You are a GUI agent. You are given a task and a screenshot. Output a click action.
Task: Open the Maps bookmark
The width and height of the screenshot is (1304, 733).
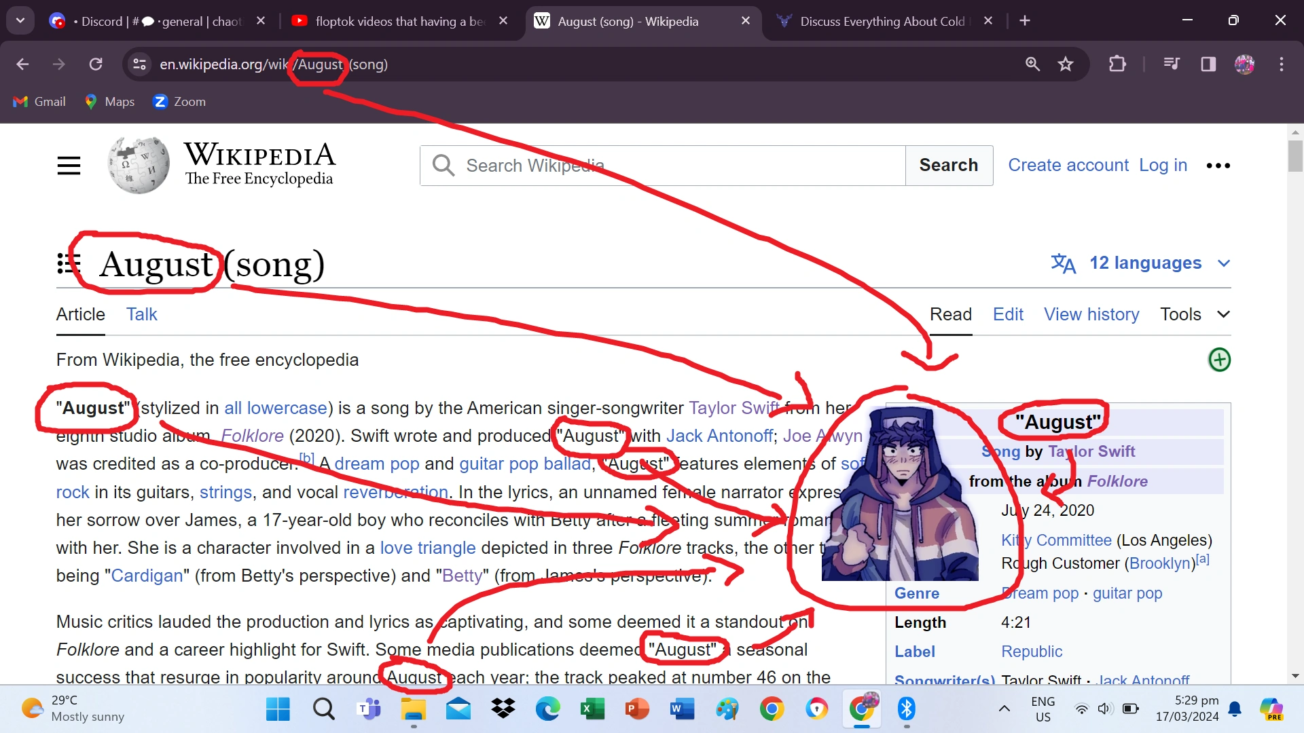109,101
